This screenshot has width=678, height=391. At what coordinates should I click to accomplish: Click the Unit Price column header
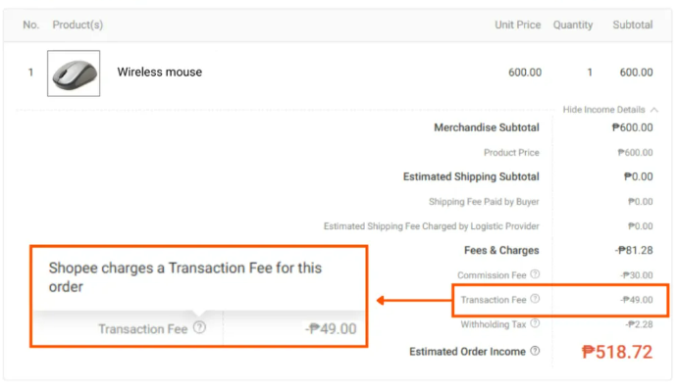[x=518, y=25]
